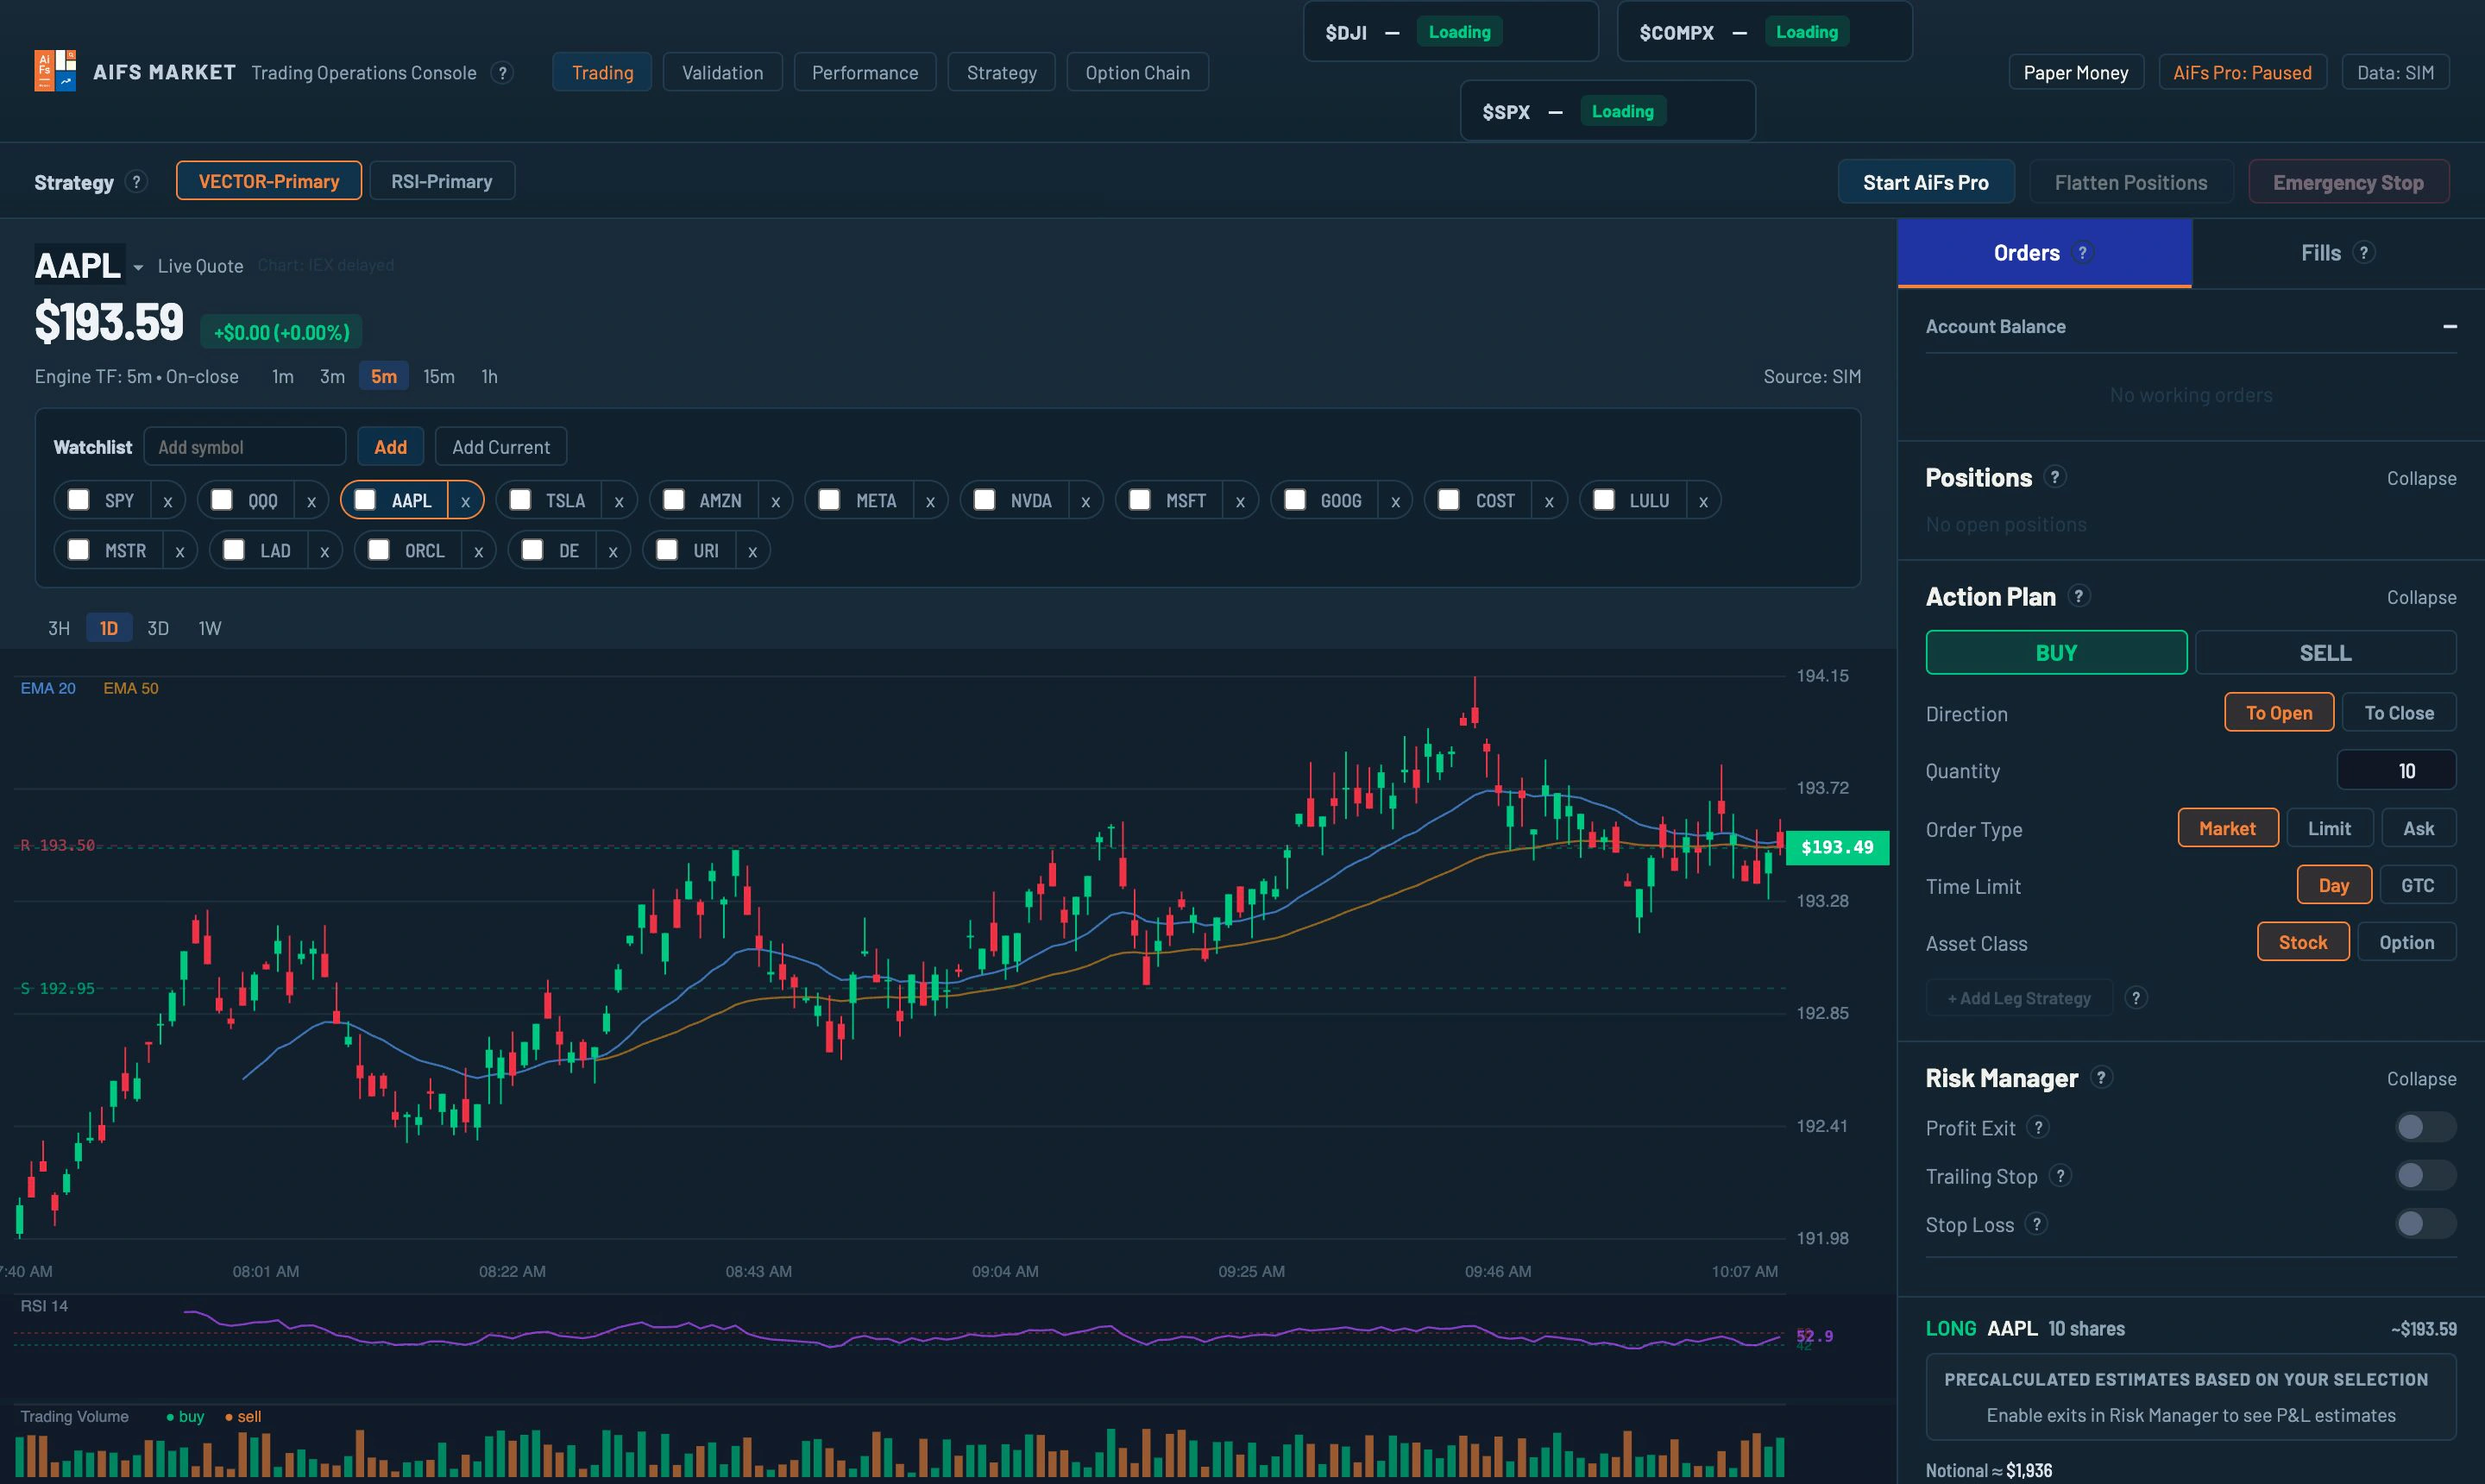Remove MSFT from the watchlist

(x=1240, y=501)
